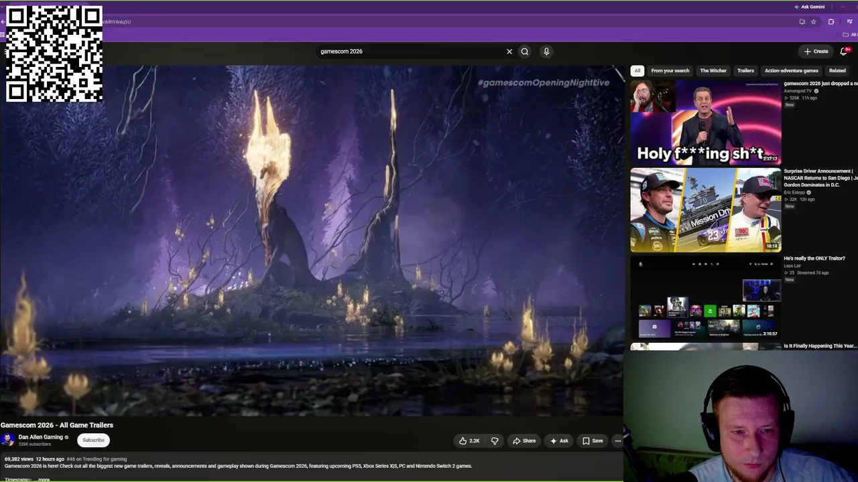Select the Related filter chip
The width and height of the screenshot is (858, 482).
coord(837,70)
